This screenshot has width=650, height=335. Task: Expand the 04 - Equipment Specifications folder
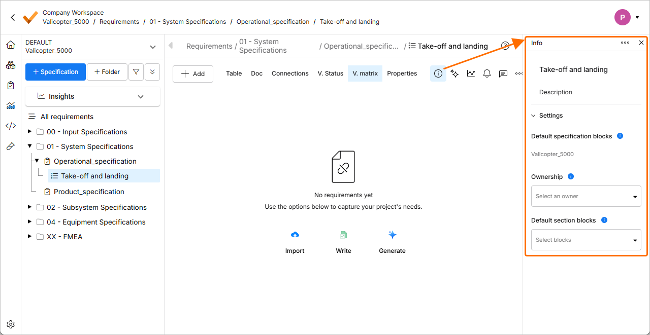coord(30,221)
